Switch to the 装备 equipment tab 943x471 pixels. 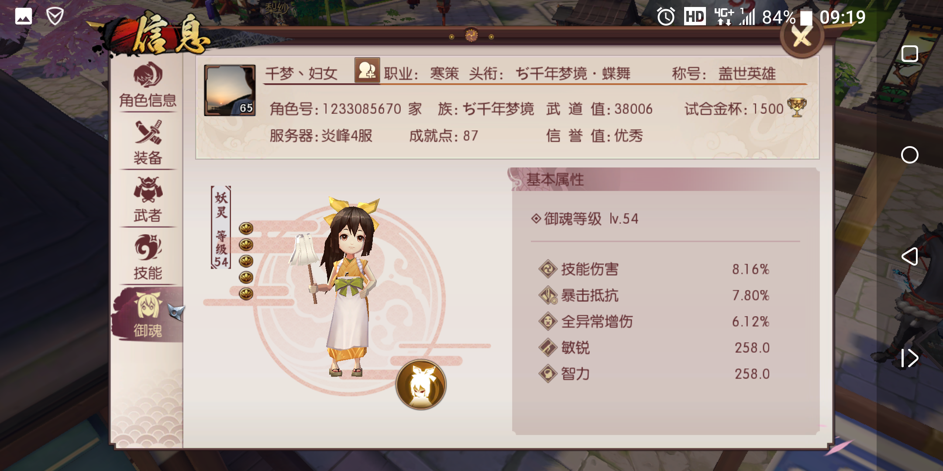point(148,143)
